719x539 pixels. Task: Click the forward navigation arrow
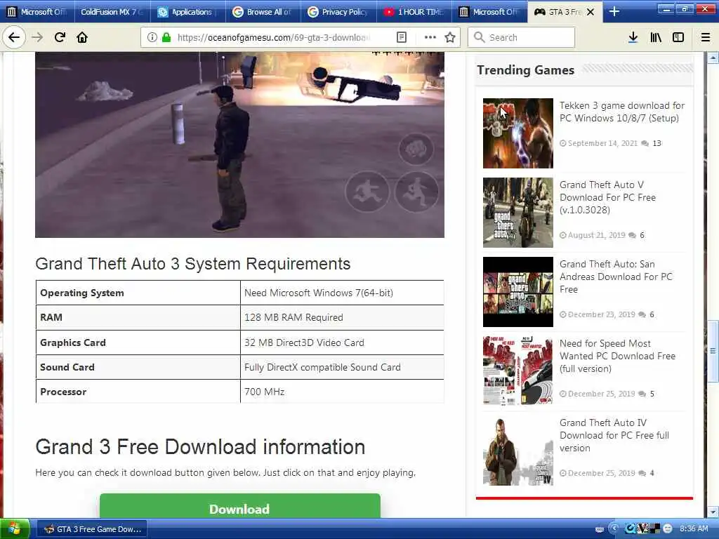(37, 37)
